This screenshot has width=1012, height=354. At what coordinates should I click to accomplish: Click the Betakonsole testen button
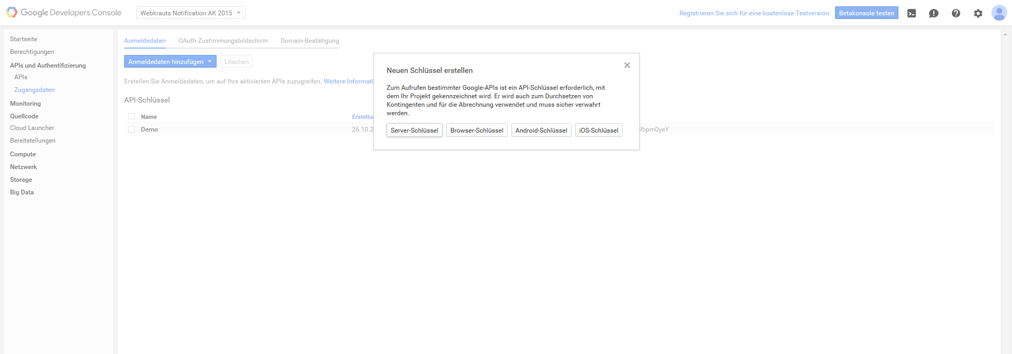click(867, 13)
